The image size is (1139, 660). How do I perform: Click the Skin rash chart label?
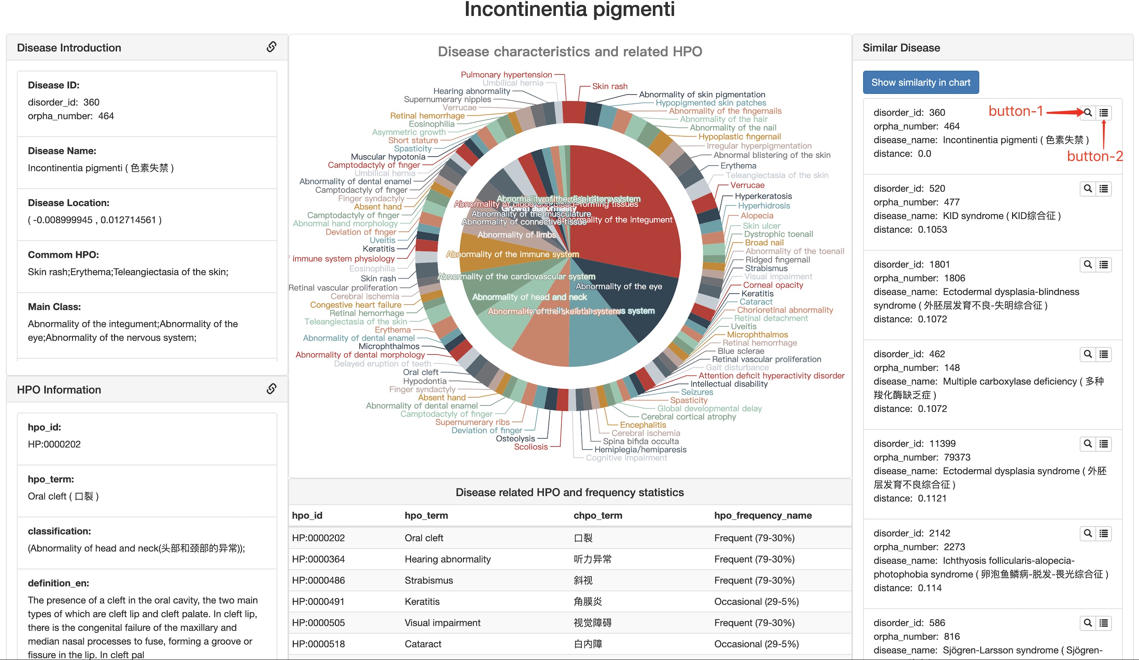[x=610, y=86]
